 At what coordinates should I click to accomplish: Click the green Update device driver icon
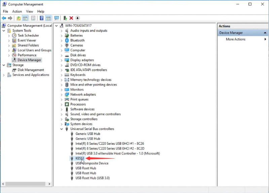tap(65, 18)
